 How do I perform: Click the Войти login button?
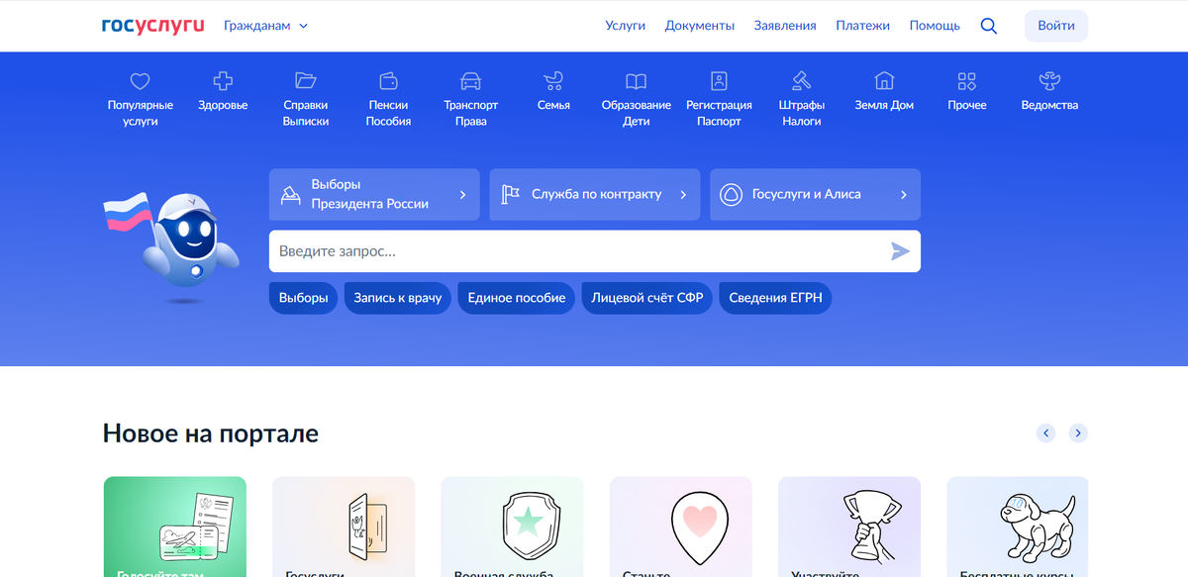click(1056, 26)
